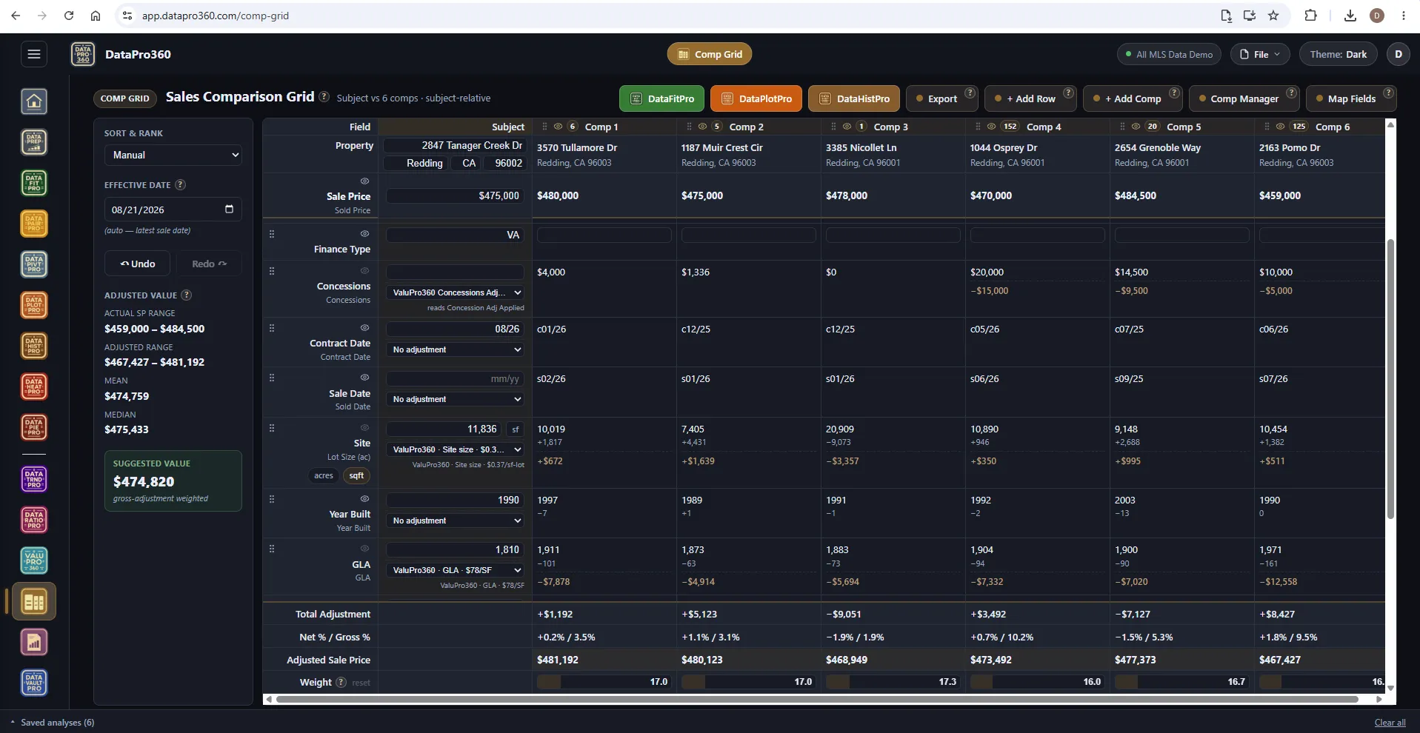This screenshot has width=1420, height=733.
Task: Open Year Built adjustment dropdown
Action: (x=456, y=521)
